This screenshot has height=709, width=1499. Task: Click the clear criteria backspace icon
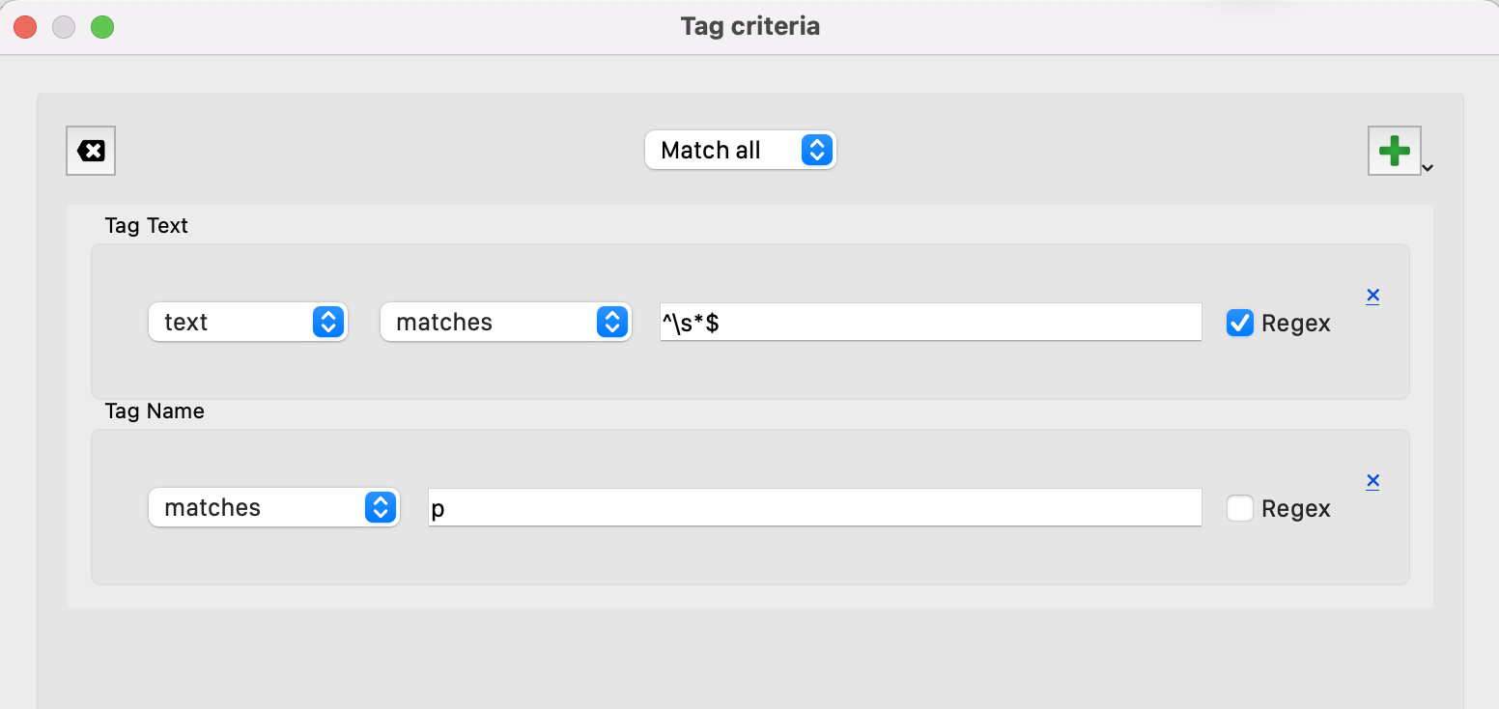pos(91,151)
